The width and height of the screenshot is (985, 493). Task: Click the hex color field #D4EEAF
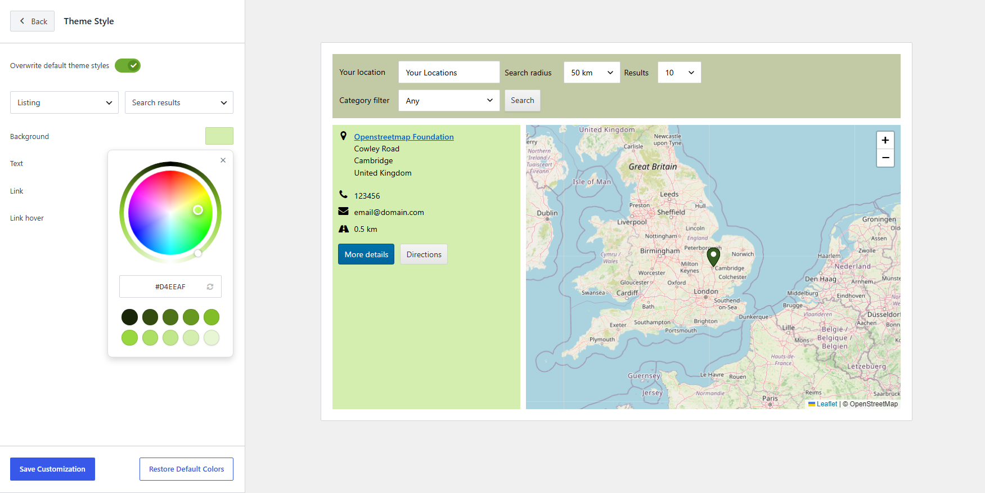[170, 286]
